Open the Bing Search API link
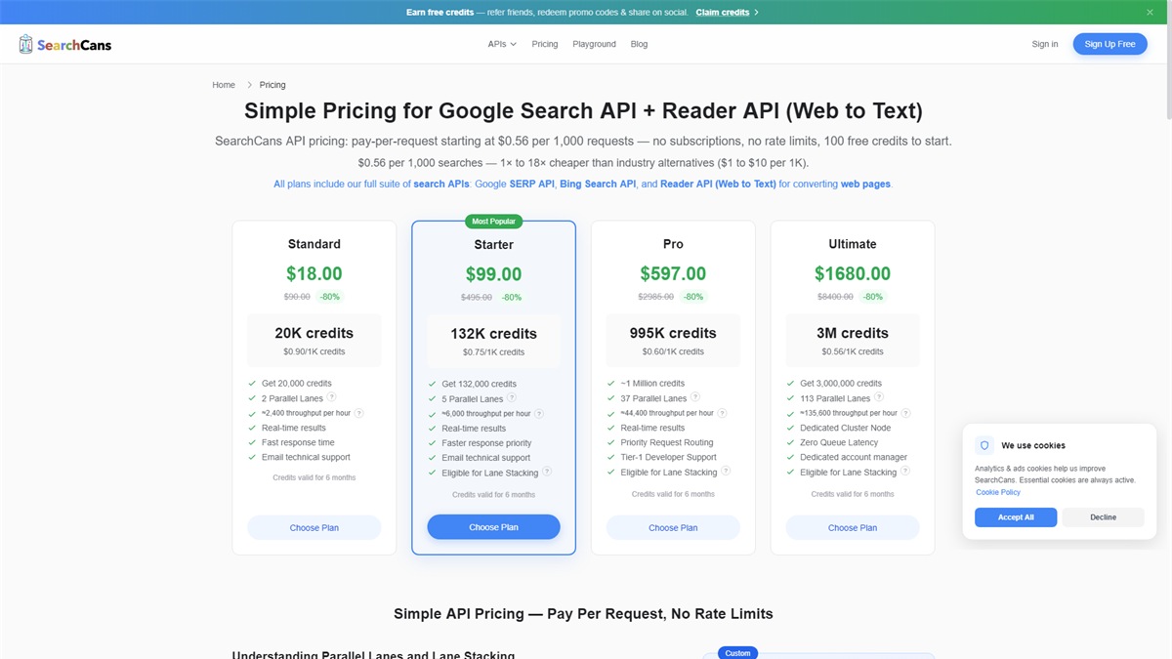1172x659 pixels. (x=598, y=184)
